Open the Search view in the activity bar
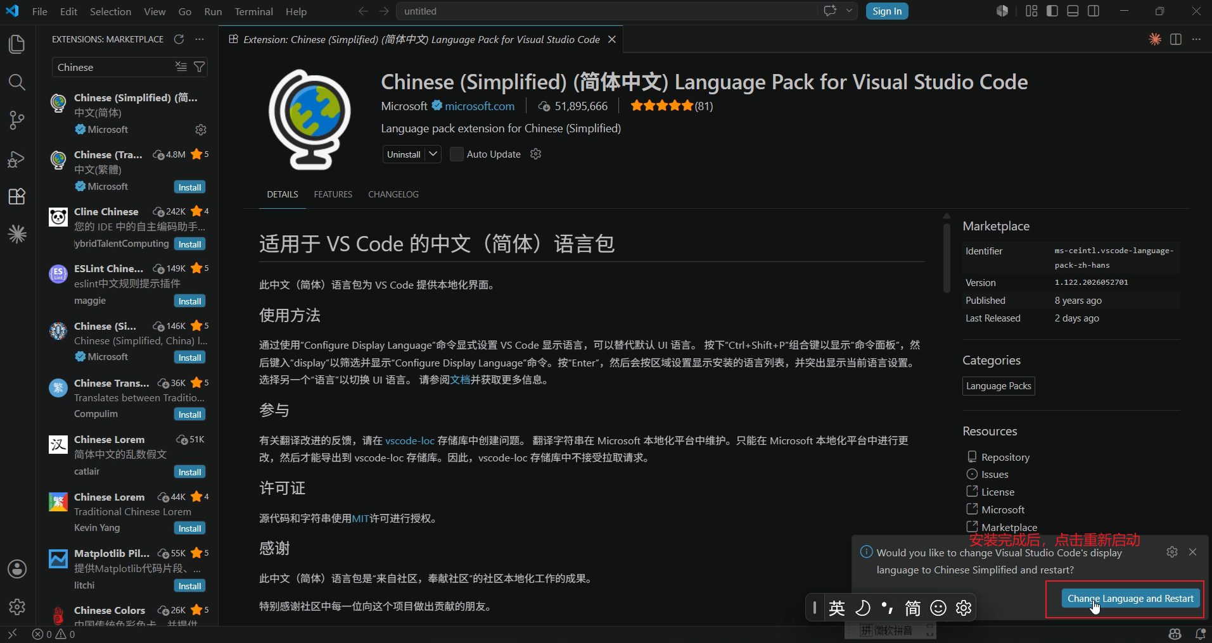Screen dimensions: 1212x643 click(x=17, y=82)
